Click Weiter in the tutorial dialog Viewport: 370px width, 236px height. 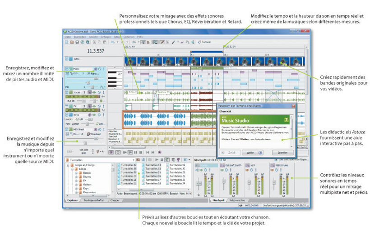[253, 153]
